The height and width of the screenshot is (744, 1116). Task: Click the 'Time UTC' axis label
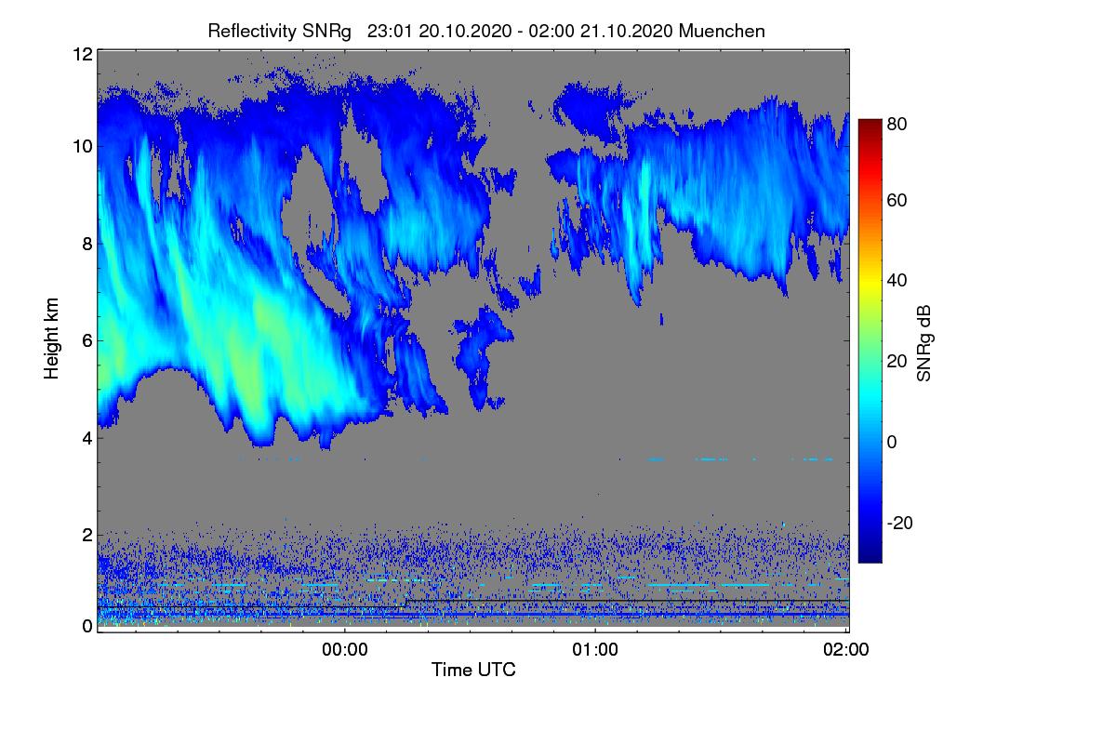point(473,669)
